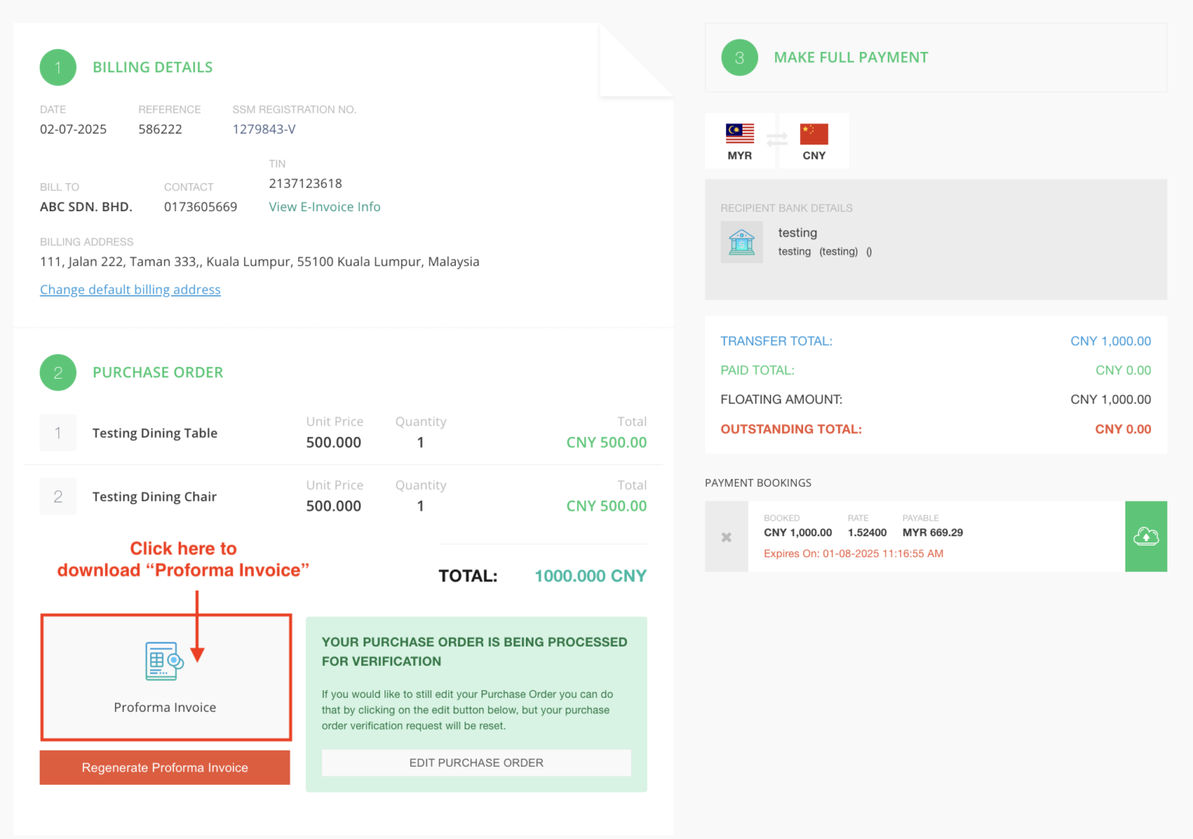Click the Proforma Invoice document icon
The height and width of the screenshot is (839, 1193).
click(x=165, y=661)
